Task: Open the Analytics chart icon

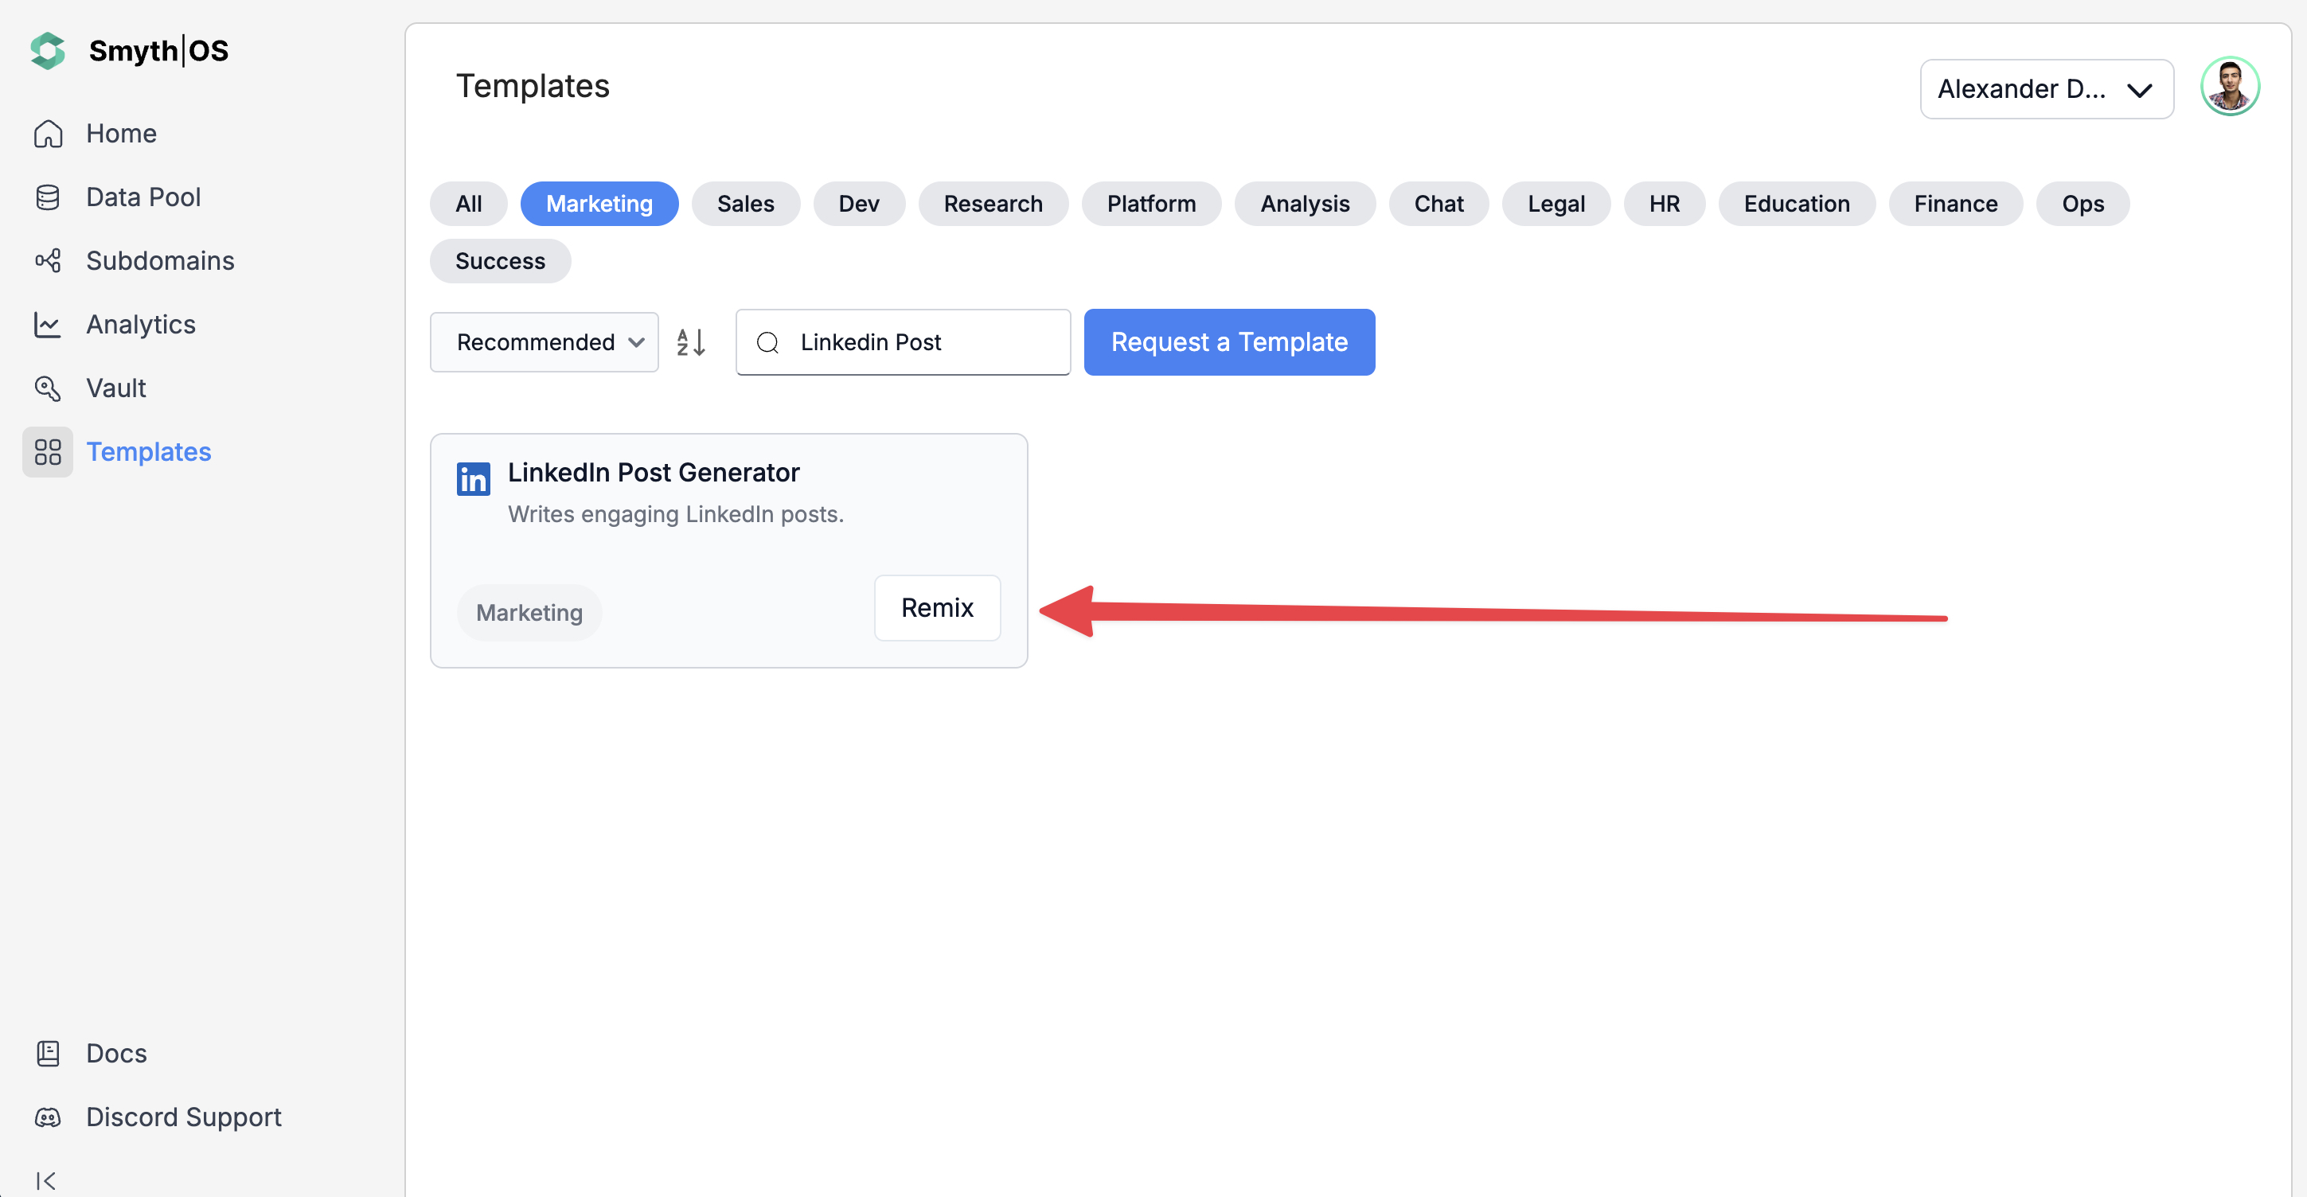Action: point(48,324)
